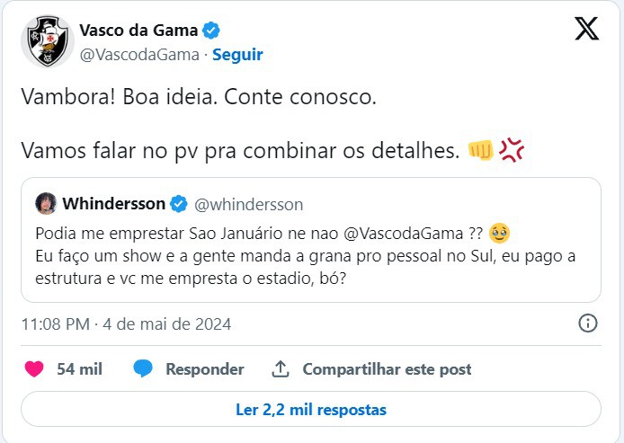Click the 54 mil likes count

[80, 369]
